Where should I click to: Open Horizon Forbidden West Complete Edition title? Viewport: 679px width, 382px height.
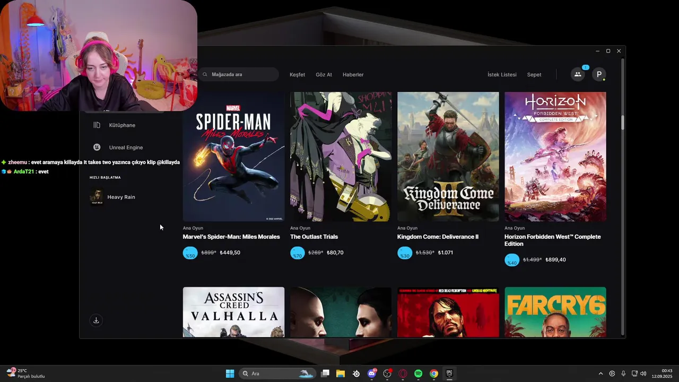pyautogui.click(x=553, y=240)
